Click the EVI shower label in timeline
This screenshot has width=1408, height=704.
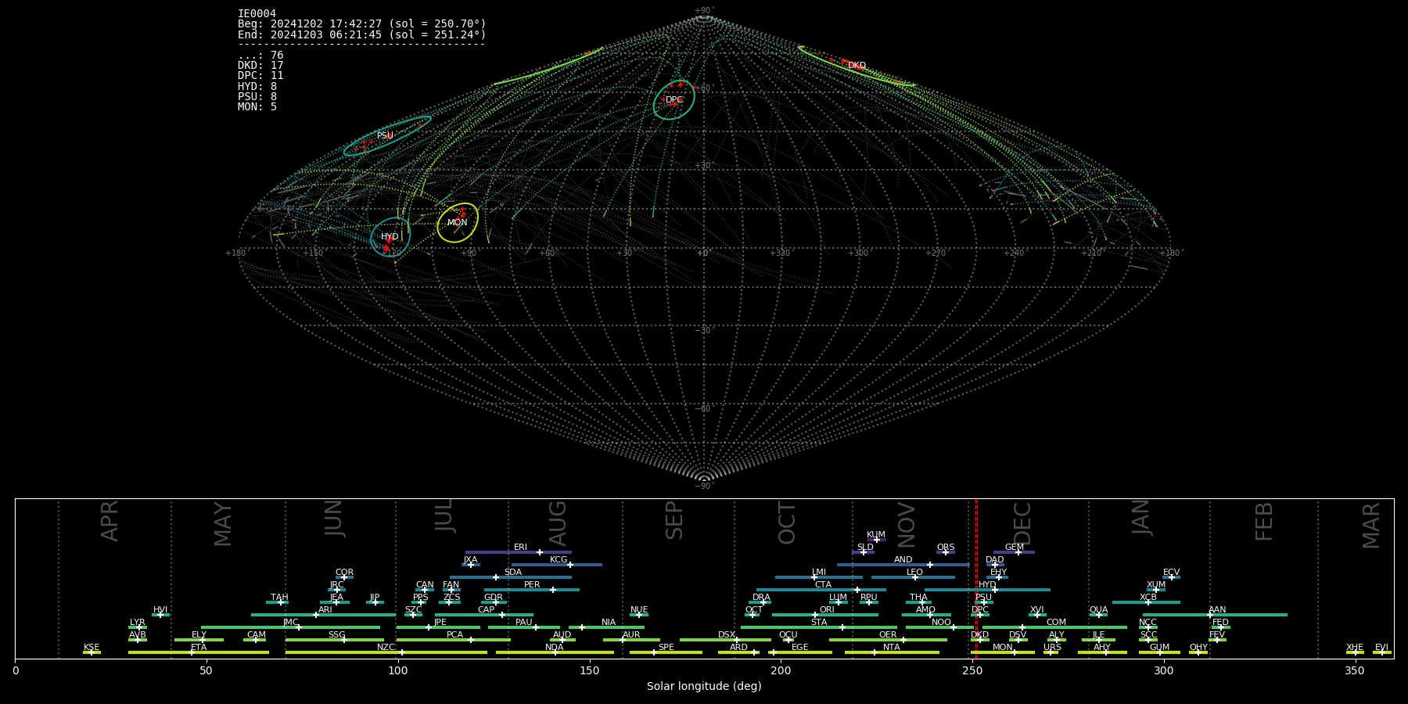(1382, 648)
